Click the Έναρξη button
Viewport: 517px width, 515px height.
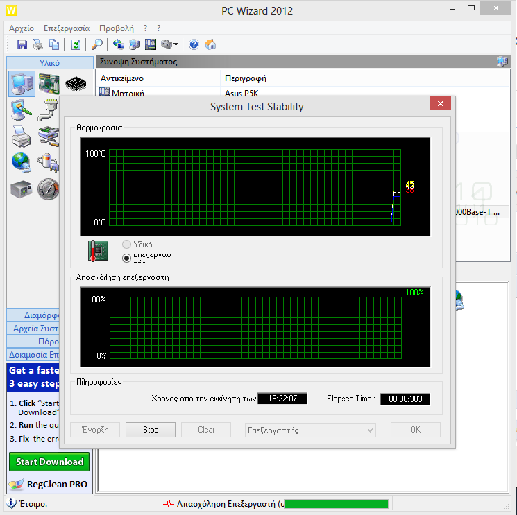pos(95,430)
